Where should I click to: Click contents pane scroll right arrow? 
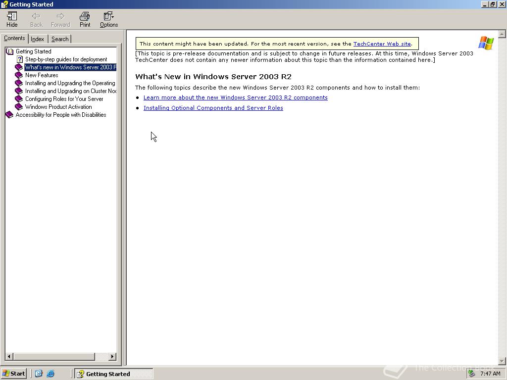click(x=112, y=356)
